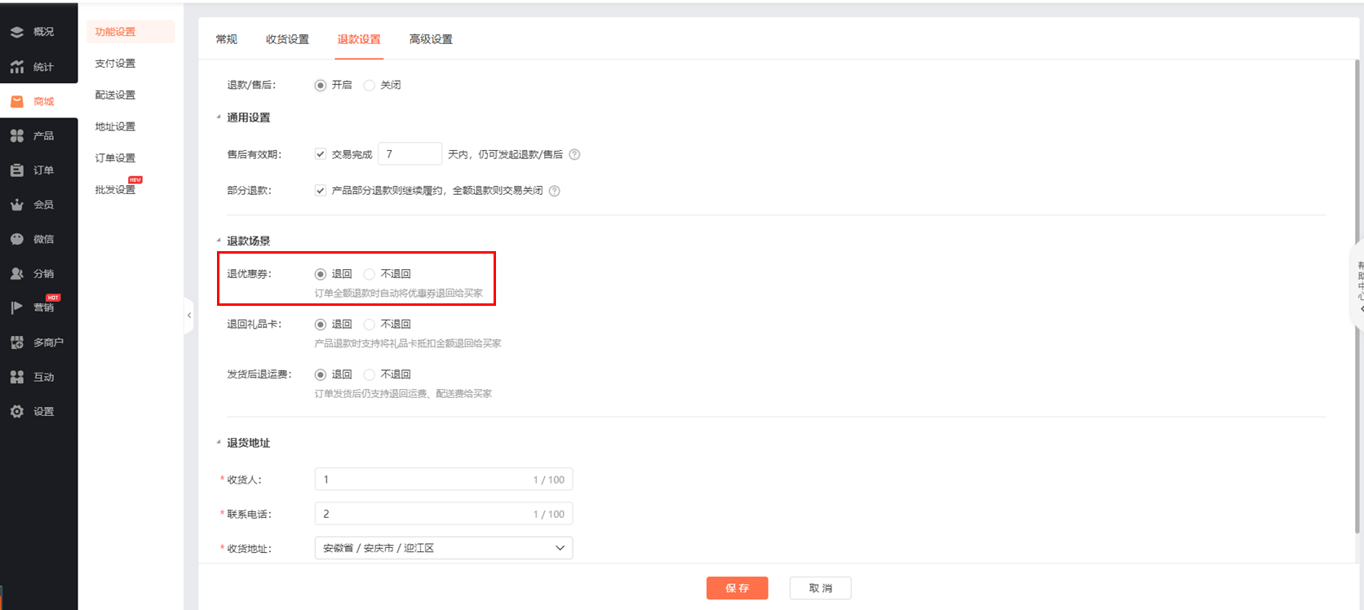Image resolution: width=1364 pixels, height=610 pixels.
Task: Switch to the 常规 tab
Action: coord(227,39)
